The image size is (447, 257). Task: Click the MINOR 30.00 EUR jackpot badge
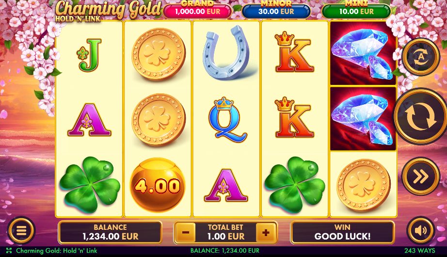click(276, 10)
